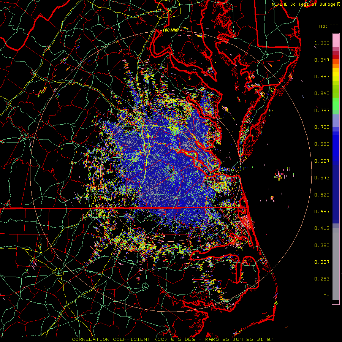
Task: Click the CORRELATION COEFFICIENT caption at the bottom
Action: tap(173, 339)
